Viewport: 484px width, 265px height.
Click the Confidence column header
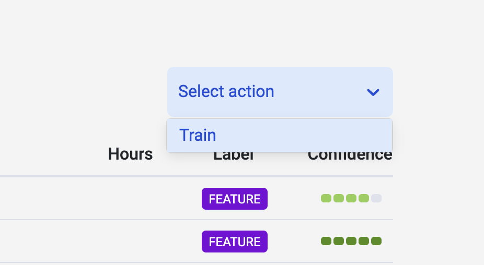350,157
